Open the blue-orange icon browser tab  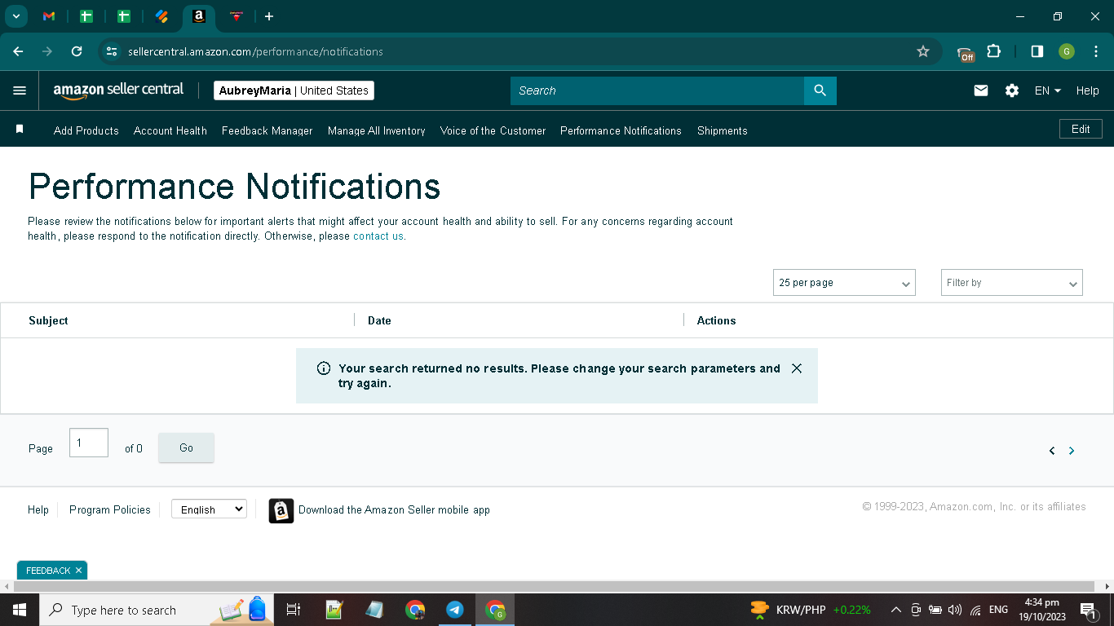(161, 16)
